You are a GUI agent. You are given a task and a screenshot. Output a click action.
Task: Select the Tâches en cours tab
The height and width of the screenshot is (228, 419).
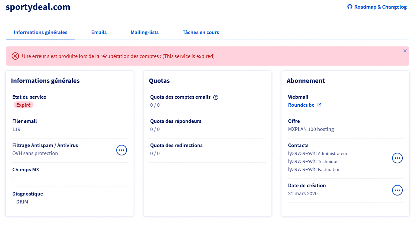coord(201,32)
